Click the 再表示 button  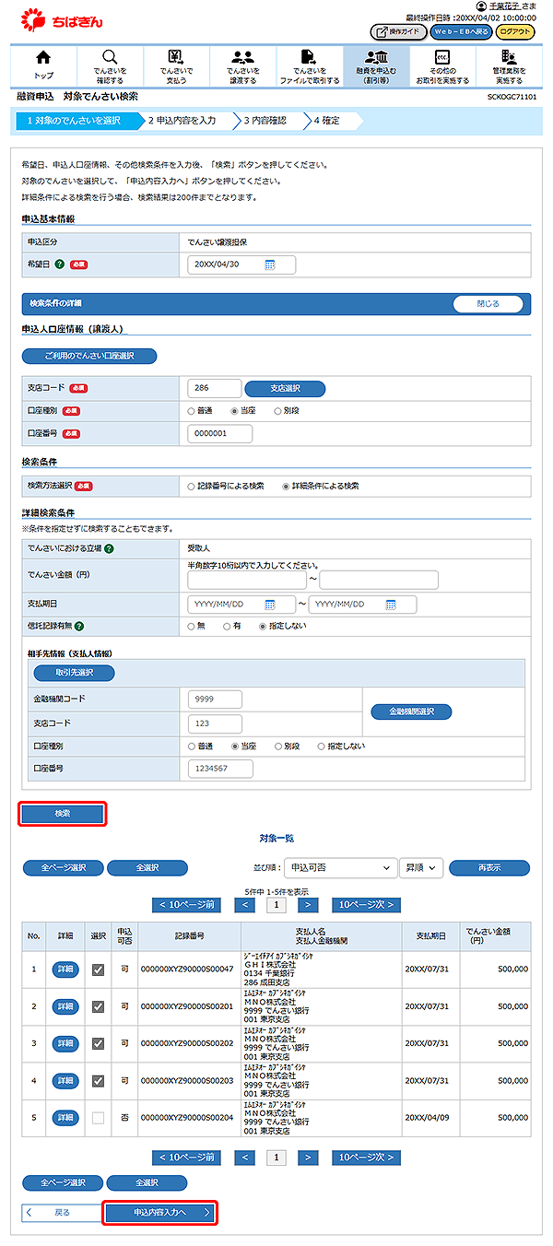(489, 868)
